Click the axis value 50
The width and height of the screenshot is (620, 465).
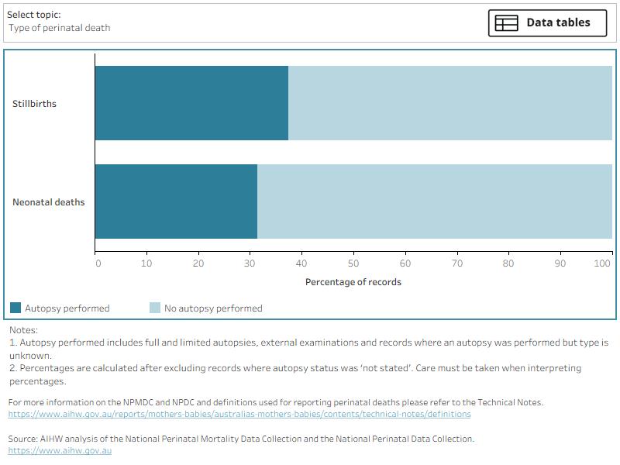353,263
